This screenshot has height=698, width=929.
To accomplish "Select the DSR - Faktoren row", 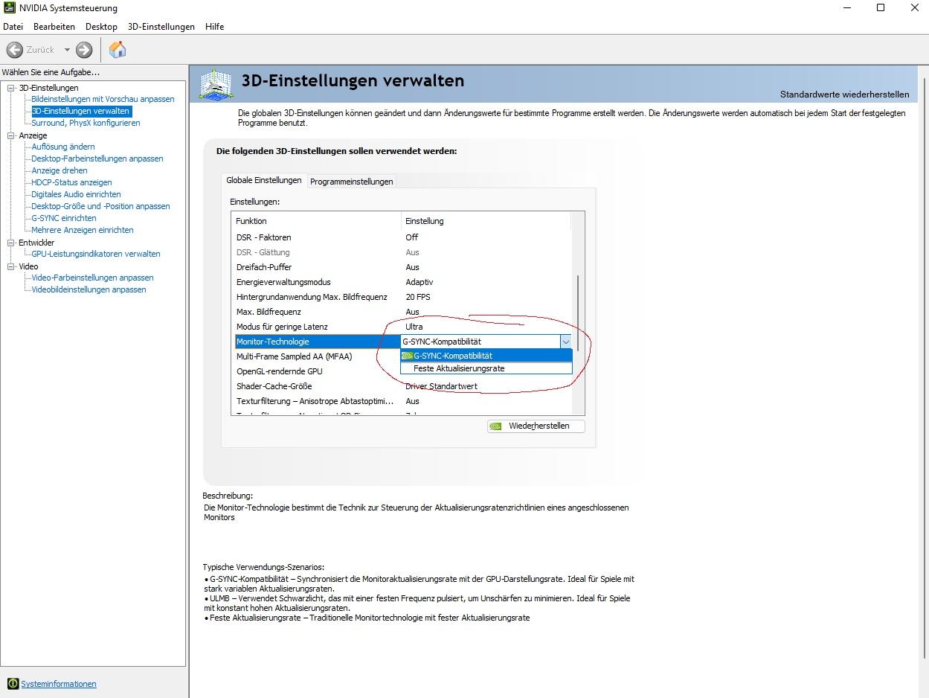I will [402, 237].
